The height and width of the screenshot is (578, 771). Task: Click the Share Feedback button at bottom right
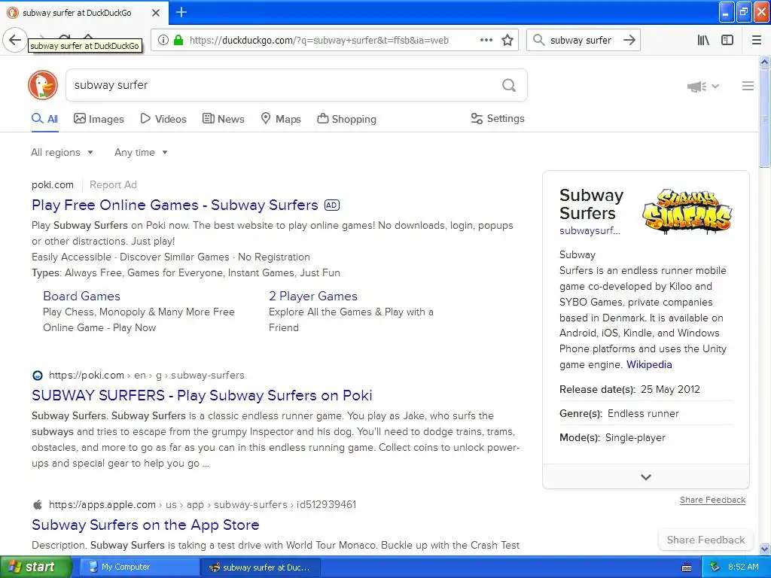(705, 540)
